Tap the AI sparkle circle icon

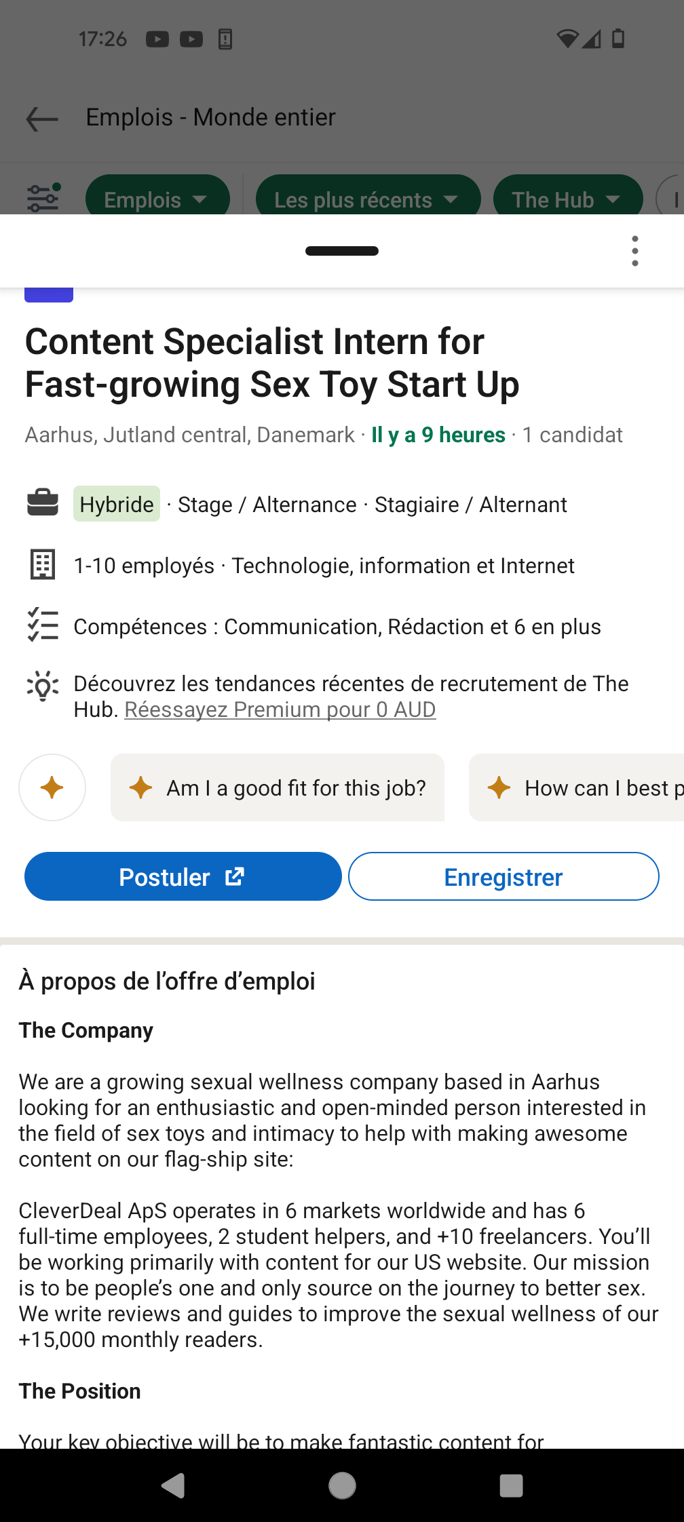(52, 787)
